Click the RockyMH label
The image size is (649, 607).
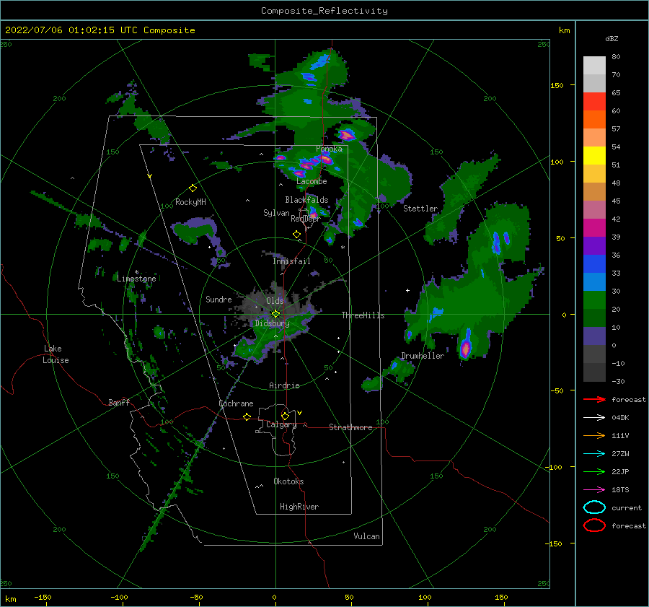(190, 202)
